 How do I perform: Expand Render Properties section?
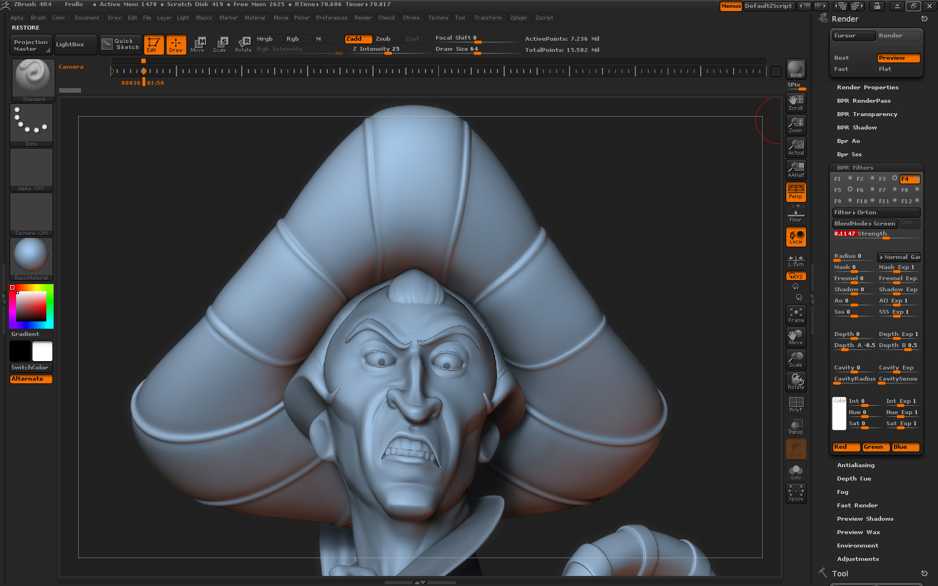coord(868,88)
